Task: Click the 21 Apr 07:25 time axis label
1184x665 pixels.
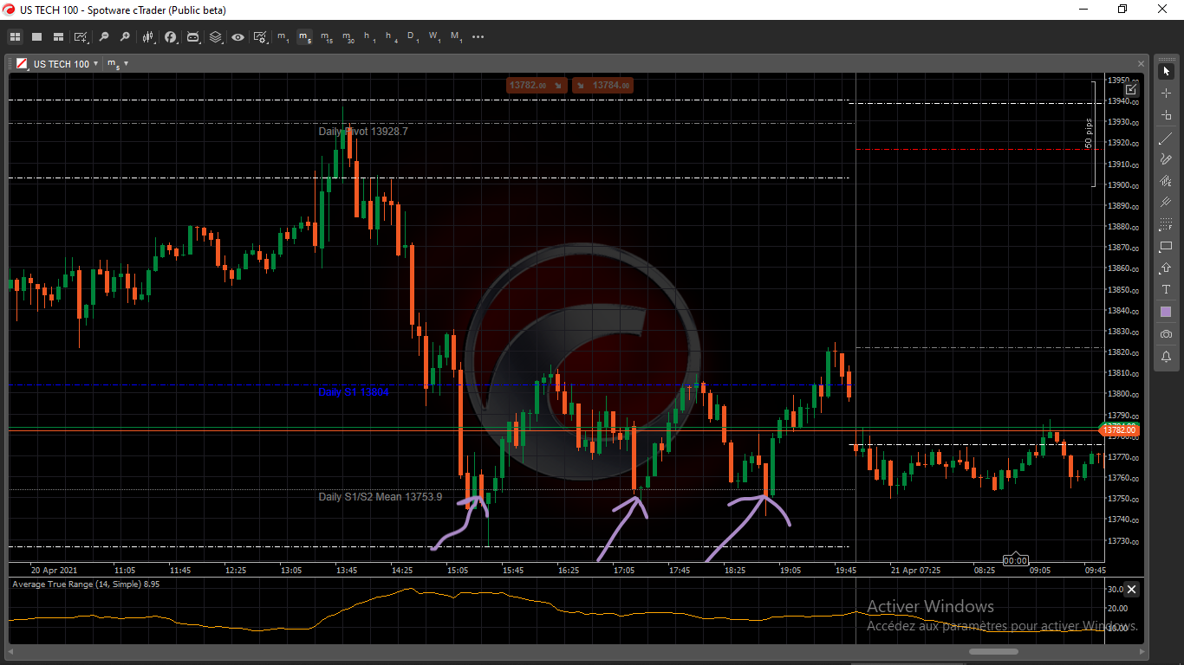Action: 915,571
